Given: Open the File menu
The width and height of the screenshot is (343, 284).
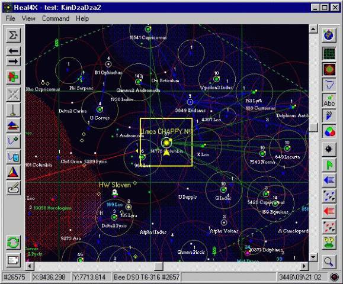Looking at the screenshot, I should click(x=11, y=18).
